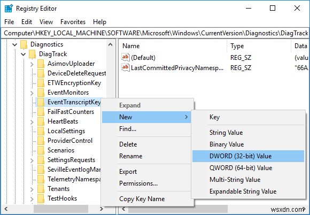This screenshot has height=215, width=310.
Task: Choose Export in context menu
Action: (146, 172)
